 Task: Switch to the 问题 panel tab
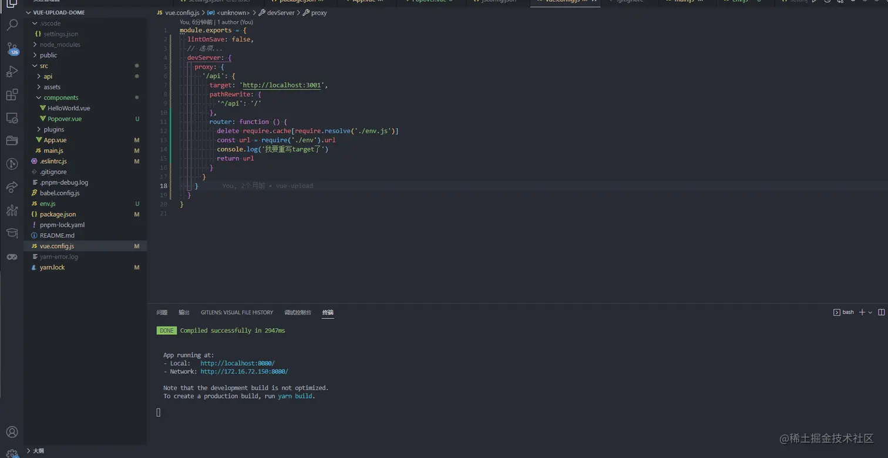[x=162, y=312]
